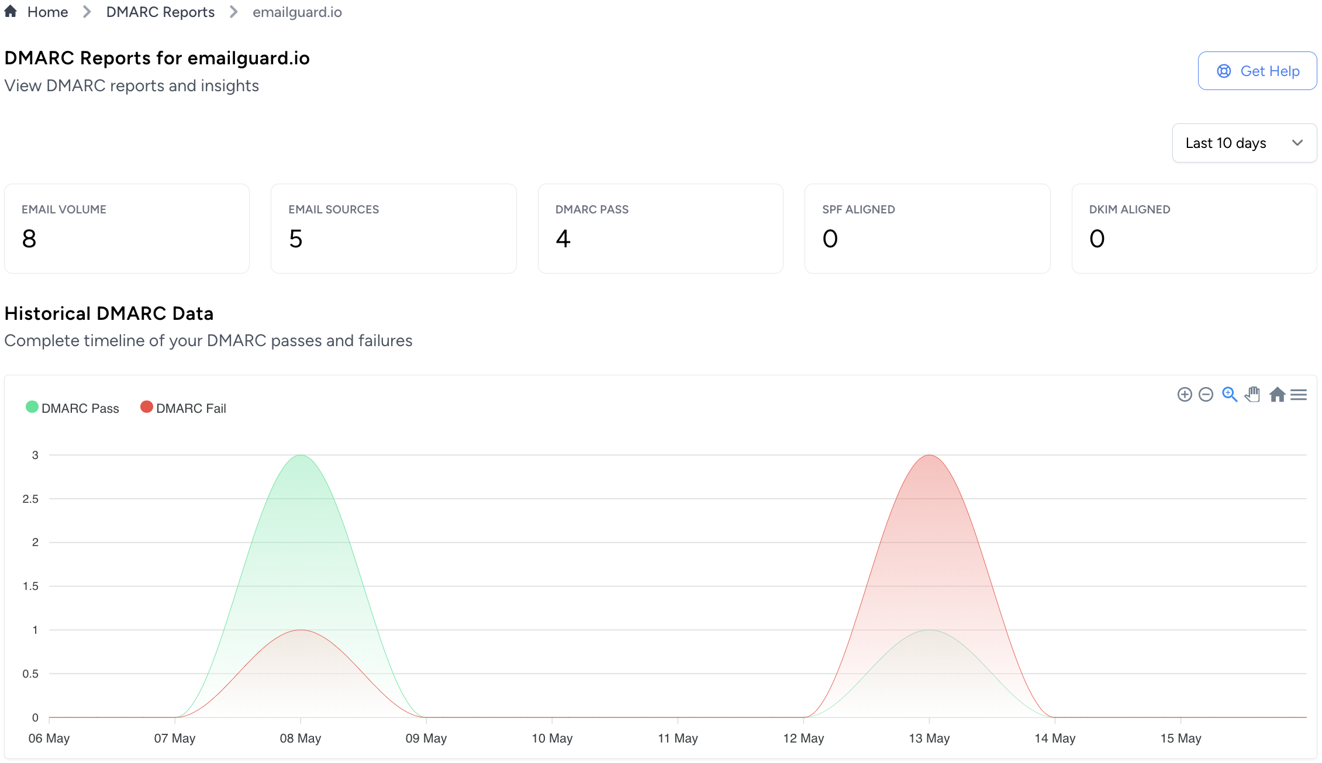Click the Get Help button
The width and height of the screenshot is (1322, 763).
1257,71
